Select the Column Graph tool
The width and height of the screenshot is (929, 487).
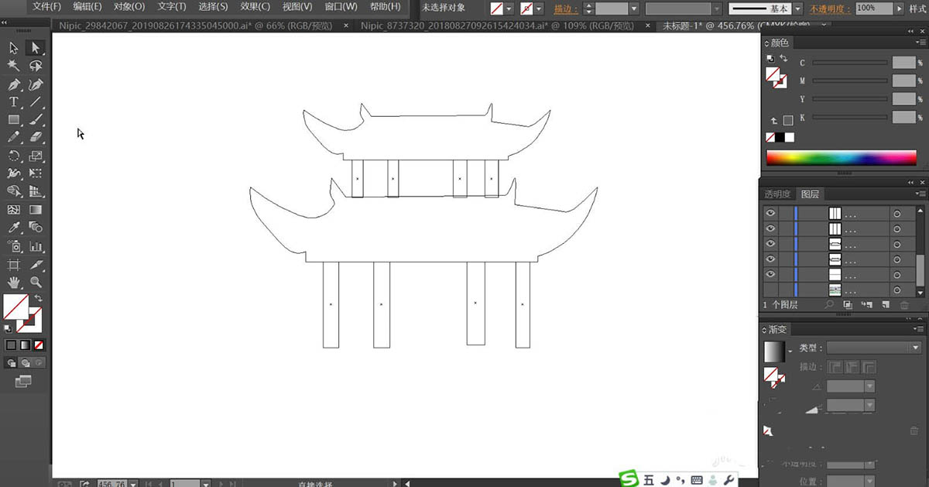click(x=36, y=246)
